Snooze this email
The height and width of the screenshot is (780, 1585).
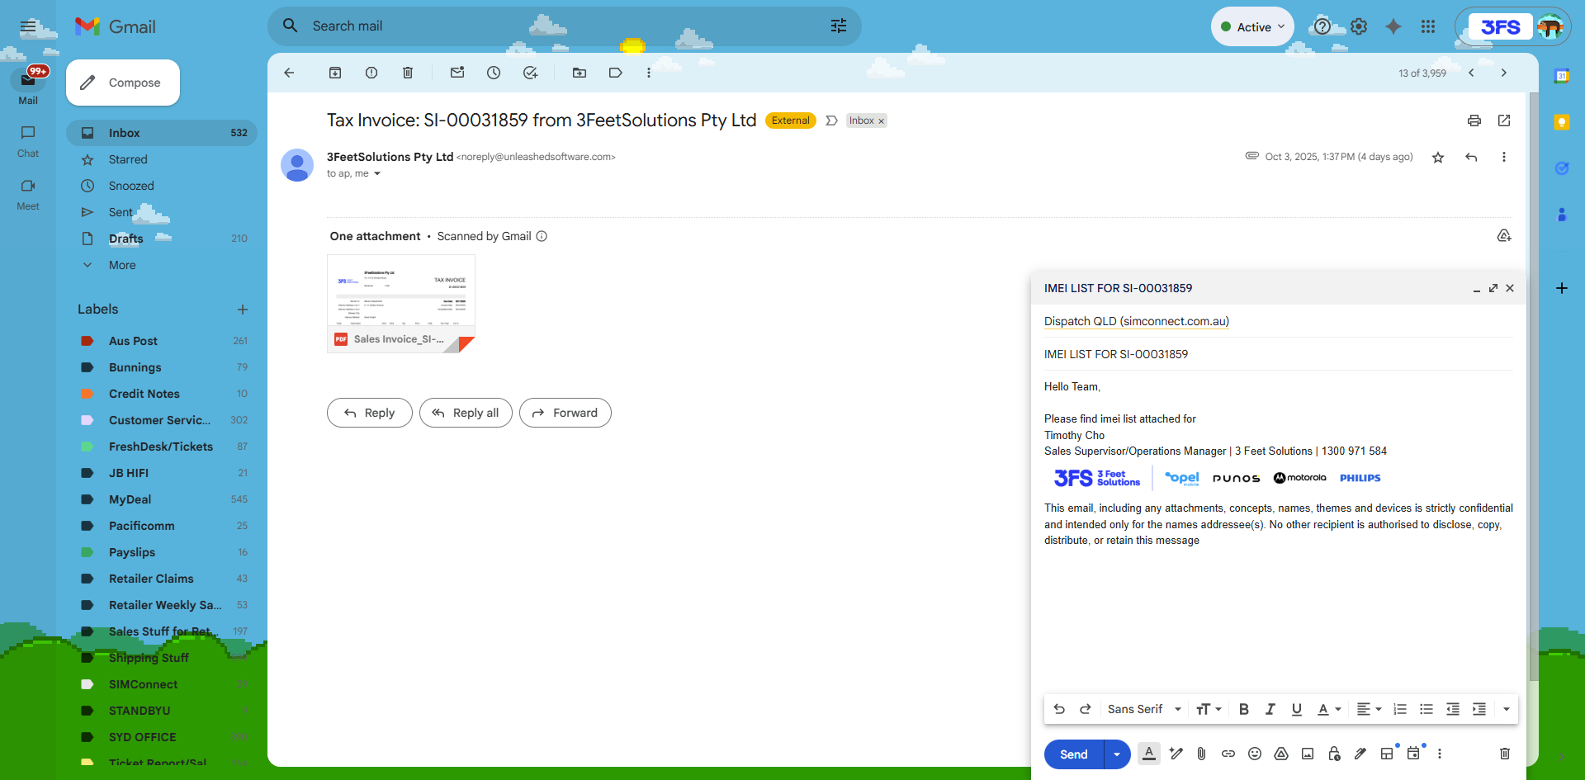[494, 73]
